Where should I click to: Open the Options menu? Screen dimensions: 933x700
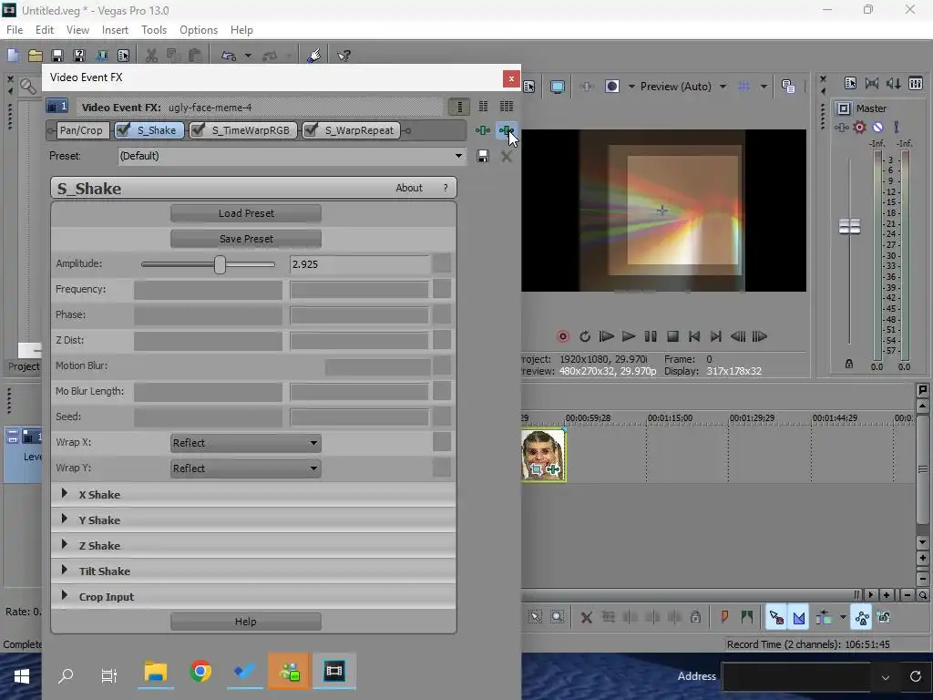(199, 30)
